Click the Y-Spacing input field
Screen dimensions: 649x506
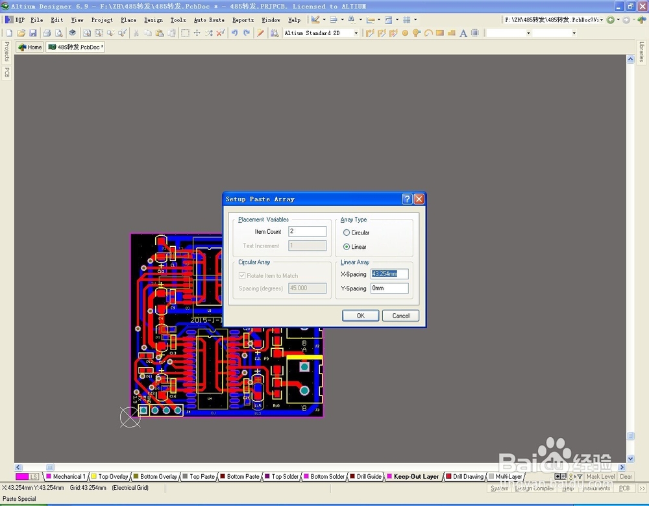(389, 288)
